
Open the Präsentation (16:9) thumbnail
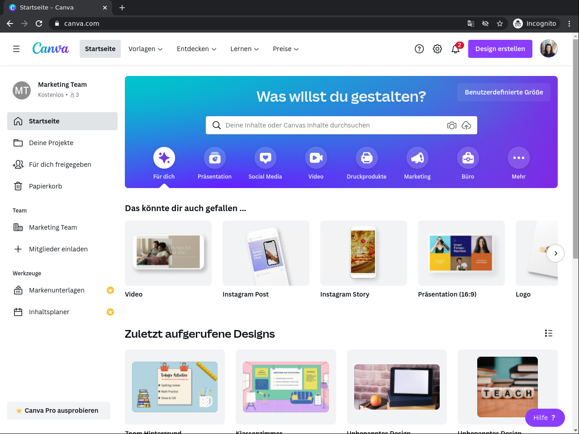461,253
